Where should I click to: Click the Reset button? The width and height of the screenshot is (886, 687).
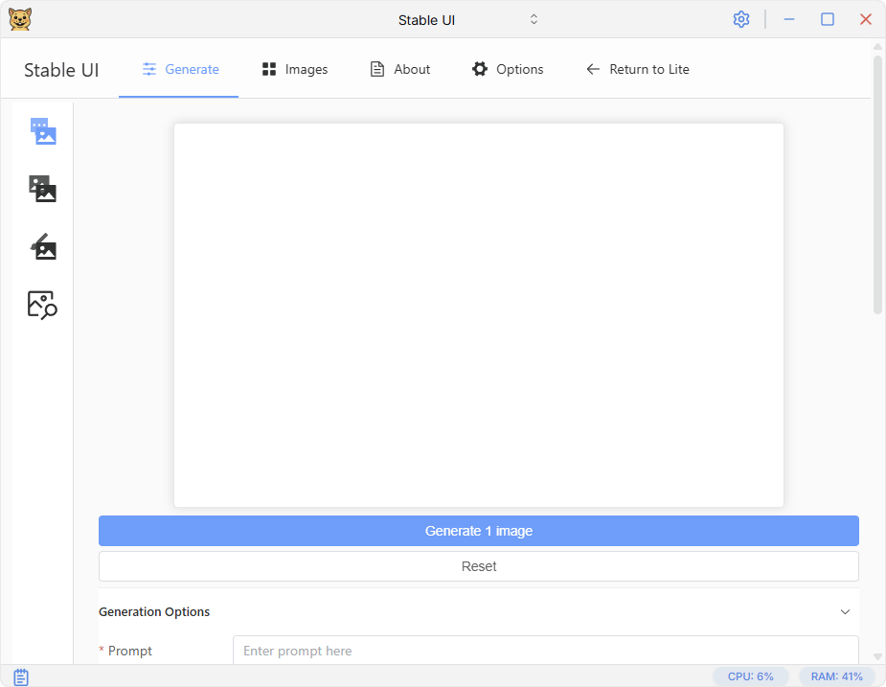tap(478, 566)
